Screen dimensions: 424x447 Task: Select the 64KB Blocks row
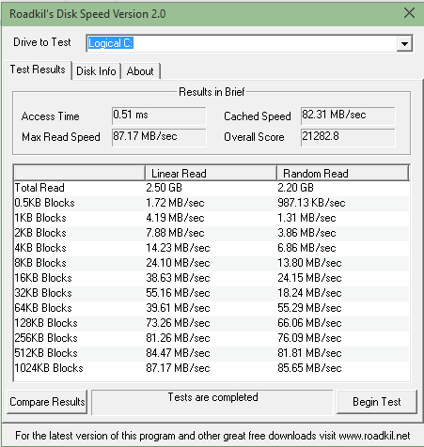[212, 308]
